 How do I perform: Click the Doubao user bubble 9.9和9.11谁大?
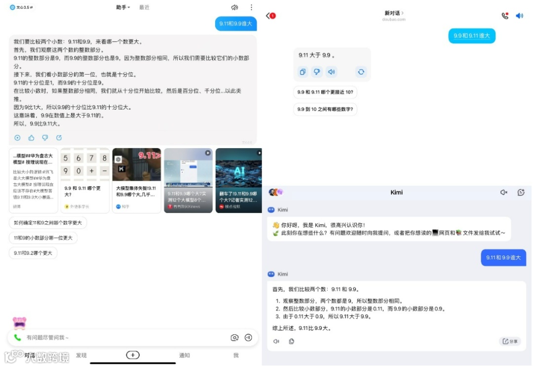(472, 36)
